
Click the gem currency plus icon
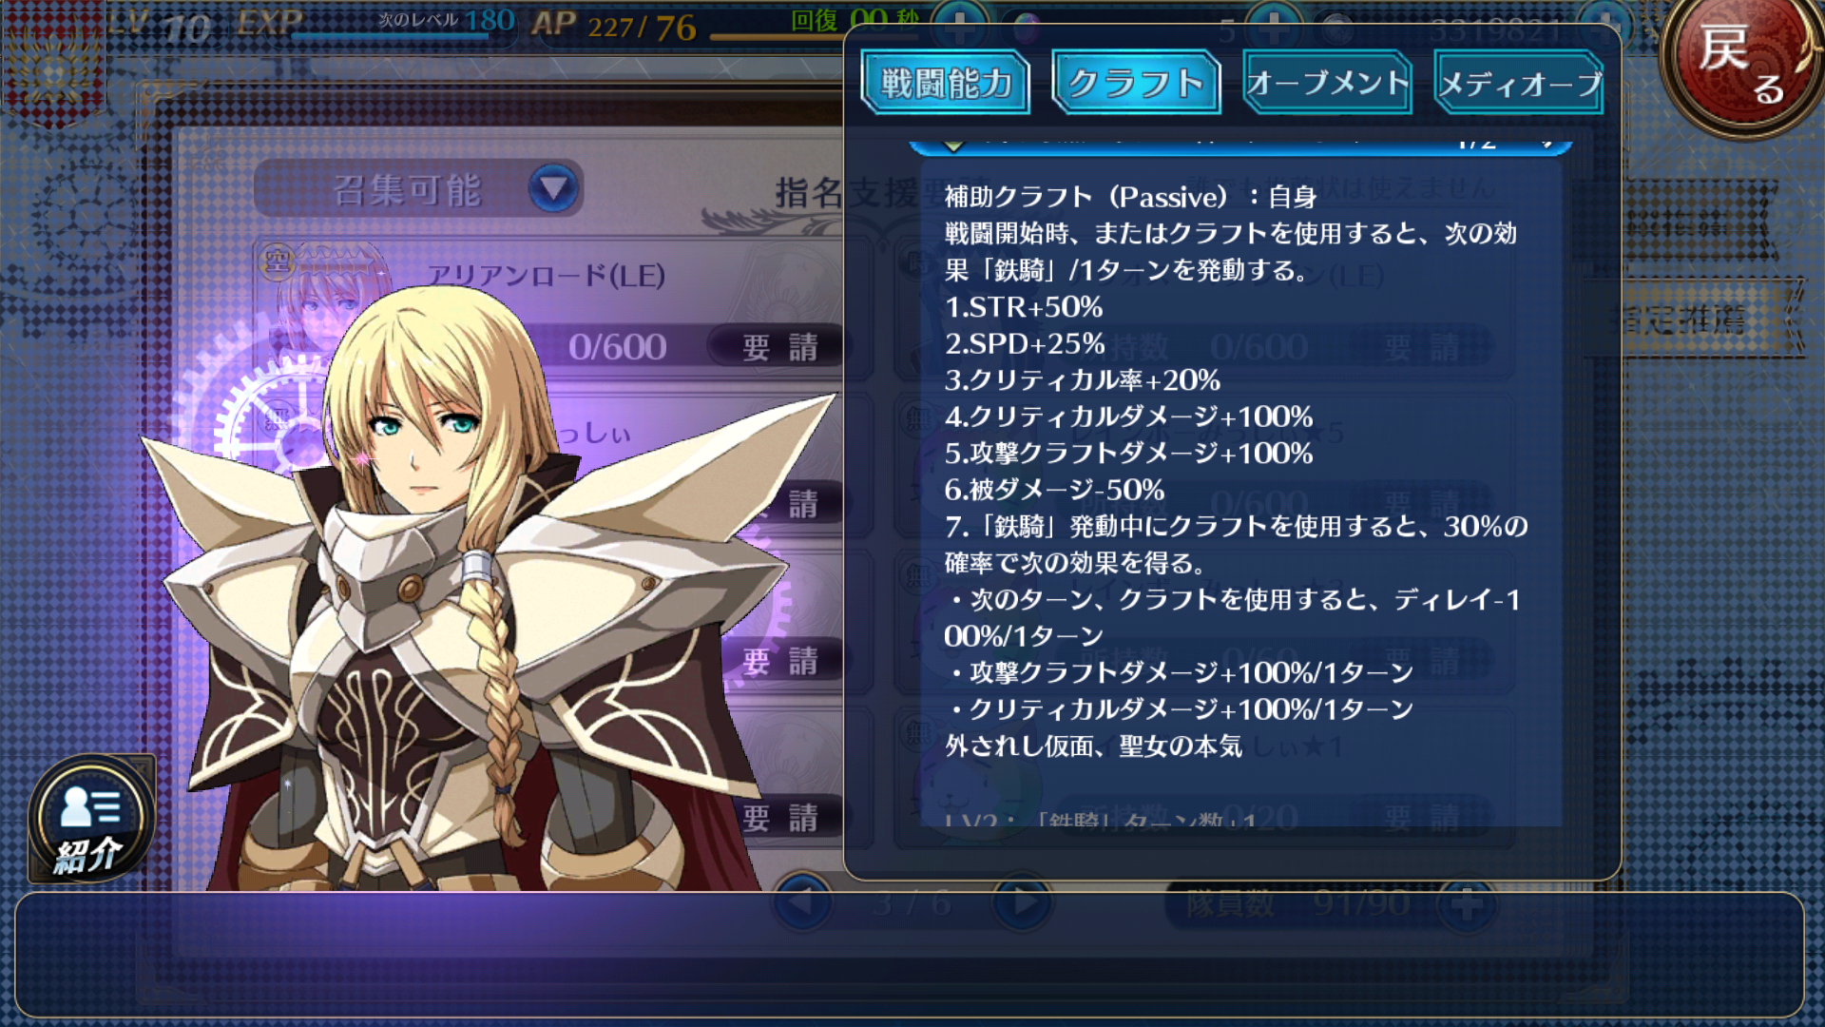[1274, 26]
